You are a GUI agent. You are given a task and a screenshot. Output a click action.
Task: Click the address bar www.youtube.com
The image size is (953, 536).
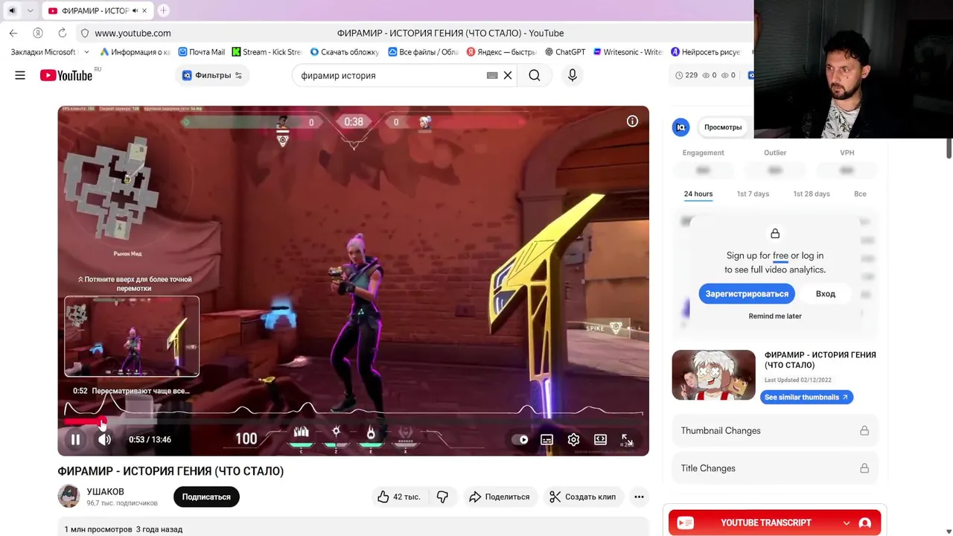pyautogui.click(x=133, y=33)
